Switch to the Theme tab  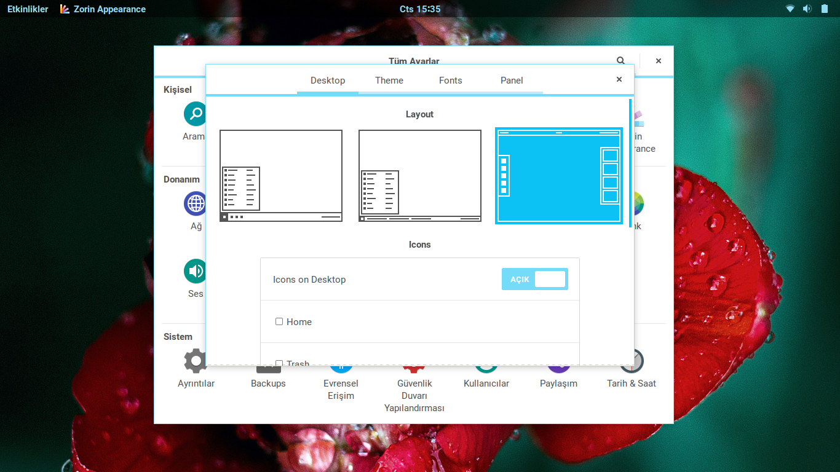389,81
